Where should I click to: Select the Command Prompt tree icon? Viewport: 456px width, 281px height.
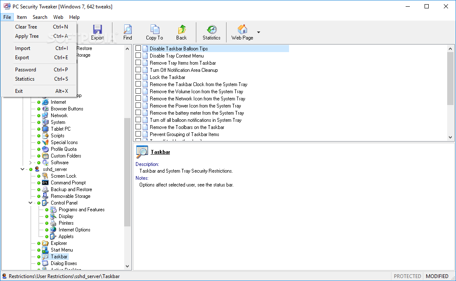click(x=45, y=183)
